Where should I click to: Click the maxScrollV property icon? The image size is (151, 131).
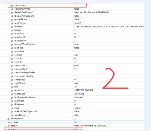(12, 41)
